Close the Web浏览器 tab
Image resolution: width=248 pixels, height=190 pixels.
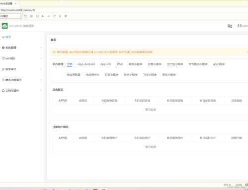click(x=15, y=3)
